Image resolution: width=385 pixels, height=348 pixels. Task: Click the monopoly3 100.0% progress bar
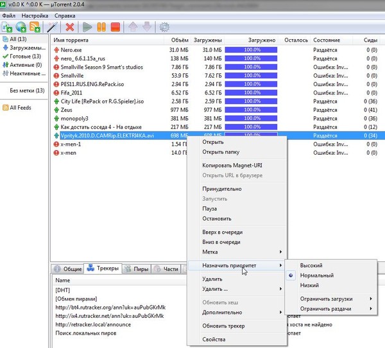[251, 118]
